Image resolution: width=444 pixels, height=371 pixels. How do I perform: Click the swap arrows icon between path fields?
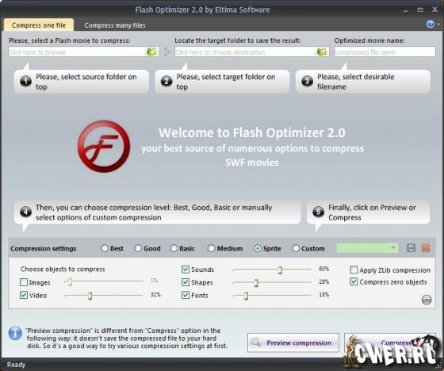[x=166, y=52]
